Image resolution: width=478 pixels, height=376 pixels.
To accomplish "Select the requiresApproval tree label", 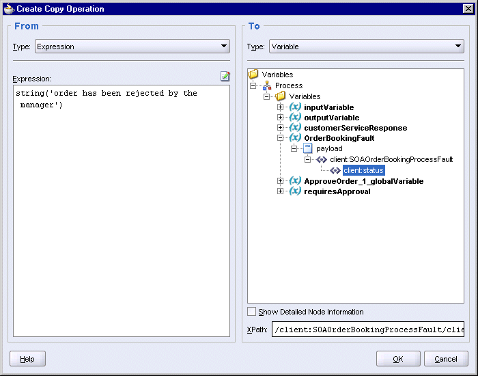I will coord(337,191).
